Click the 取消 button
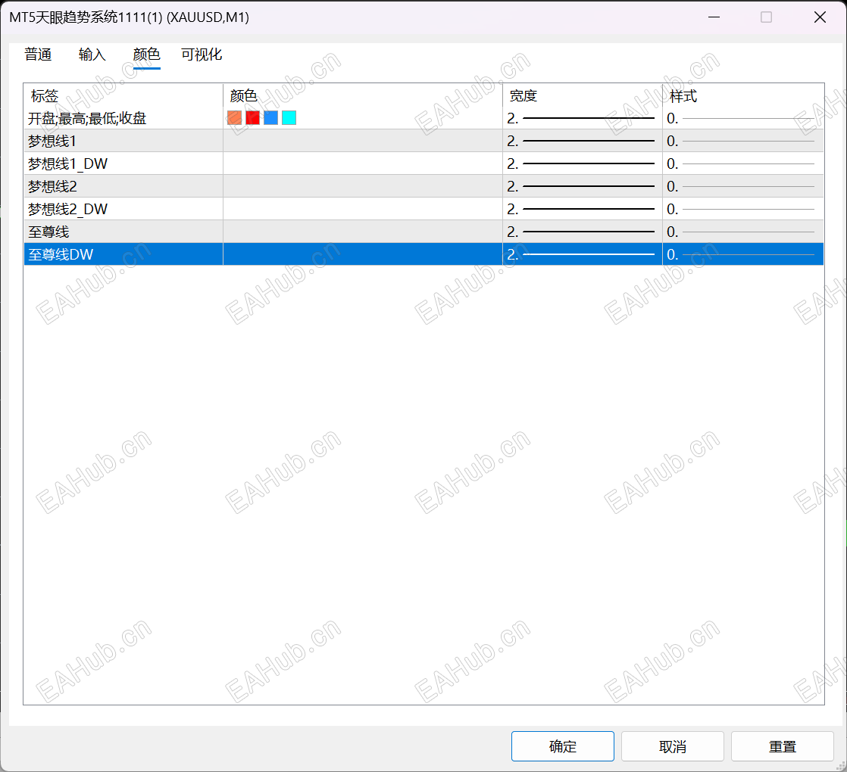The image size is (847, 772). 673,746
